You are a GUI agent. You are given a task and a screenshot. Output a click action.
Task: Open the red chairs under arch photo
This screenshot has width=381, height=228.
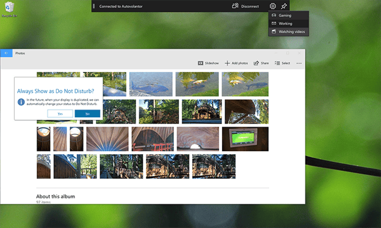[x=152, y=139]
